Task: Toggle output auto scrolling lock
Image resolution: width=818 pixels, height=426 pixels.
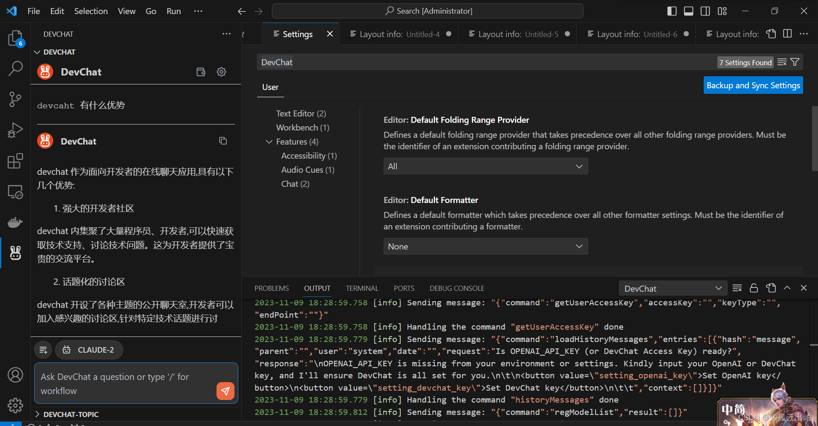Action: [x=754, y=288]
